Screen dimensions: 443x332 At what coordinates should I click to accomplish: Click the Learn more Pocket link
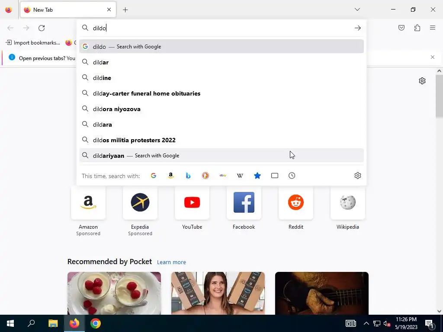click(x=171, y=262)
